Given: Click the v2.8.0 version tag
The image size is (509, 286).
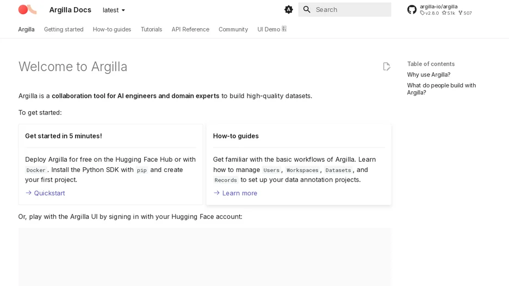Looking at the screenshot, I should click(430, 13).
